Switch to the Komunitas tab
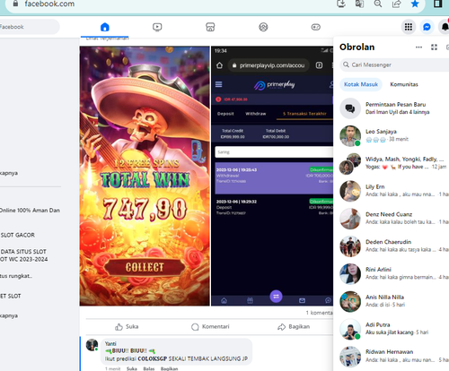Image resolution: width=449 pixels, height=371 pixels. pos(404,84)
